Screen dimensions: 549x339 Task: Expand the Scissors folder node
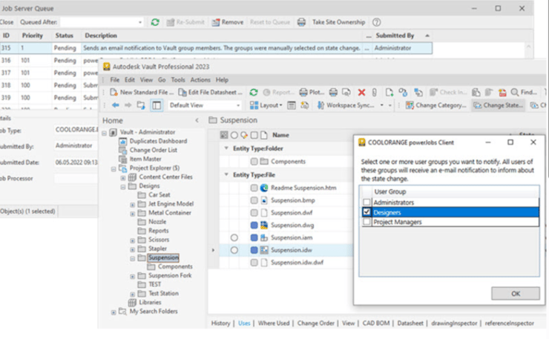[132, 240]
